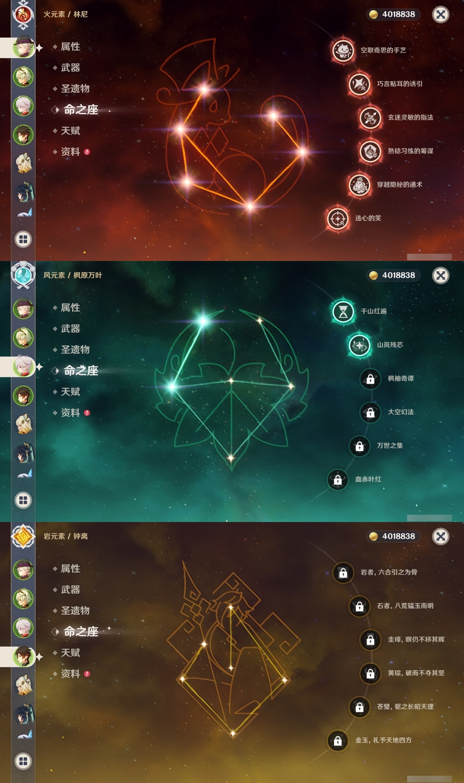Screen dimensions: 464x783
Task: Select the 巧言贴耳的诱引 constellation icon
Action: [359, 84]
